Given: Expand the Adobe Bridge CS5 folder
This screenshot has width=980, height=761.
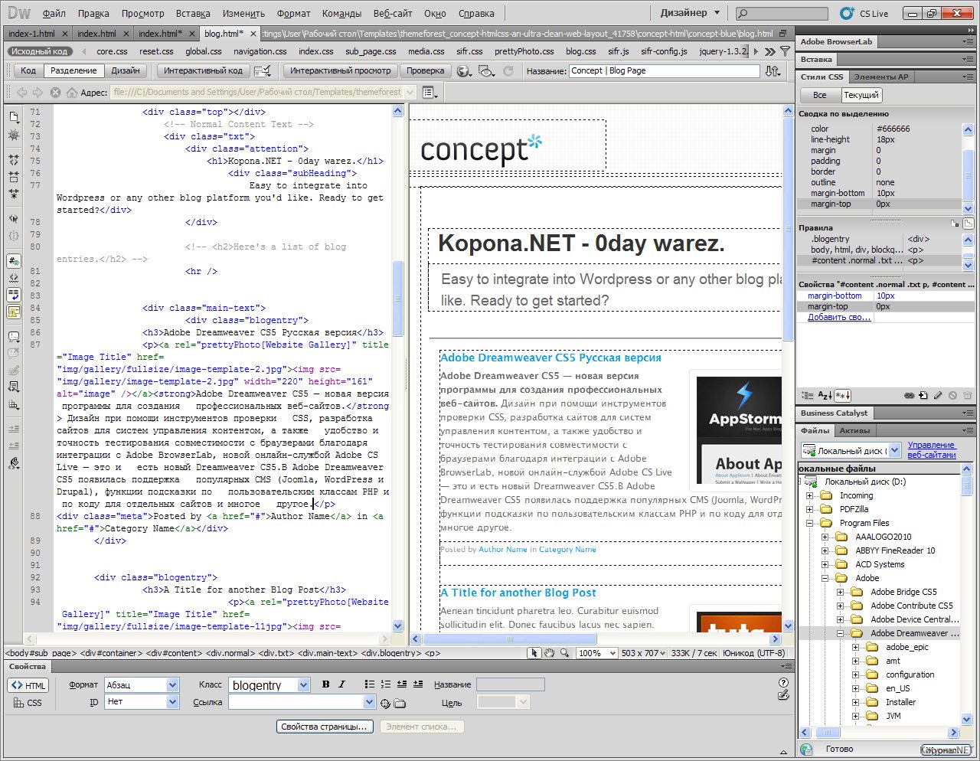Looking at the screenshot, I should (x=840, y=592).
